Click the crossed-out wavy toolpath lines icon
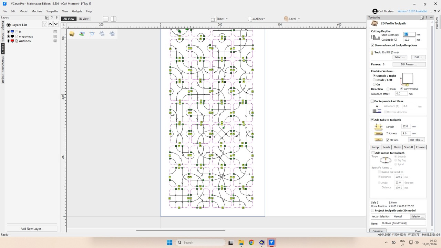Screen dimensions: 441x248 (x=112, y=34)
